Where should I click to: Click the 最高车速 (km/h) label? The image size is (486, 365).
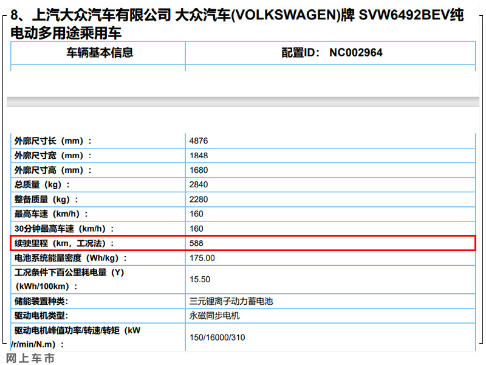51,214
